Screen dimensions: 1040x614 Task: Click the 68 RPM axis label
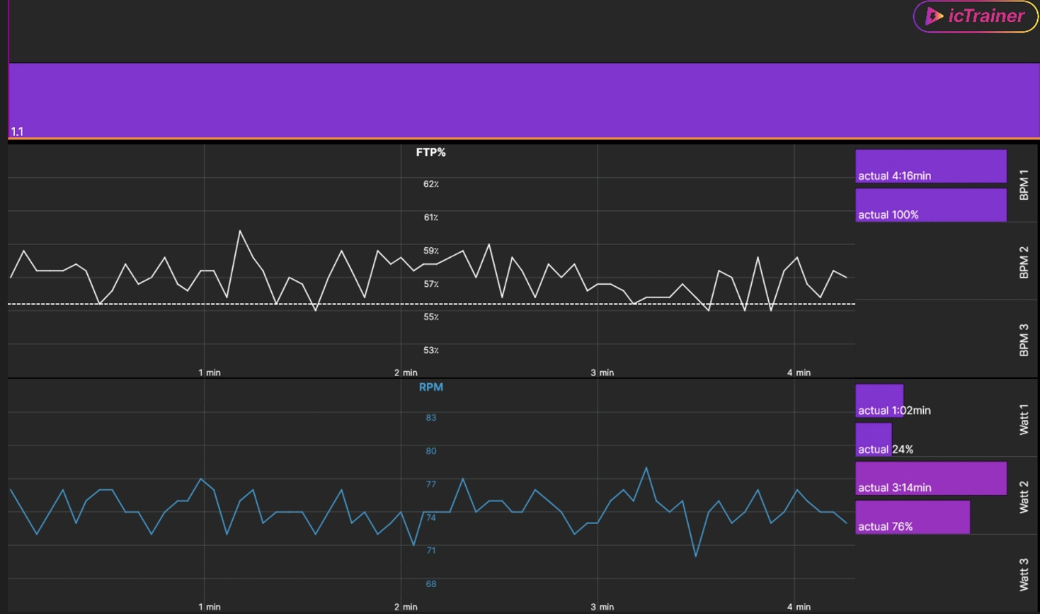pyautogui.click(x=430, y=584)
